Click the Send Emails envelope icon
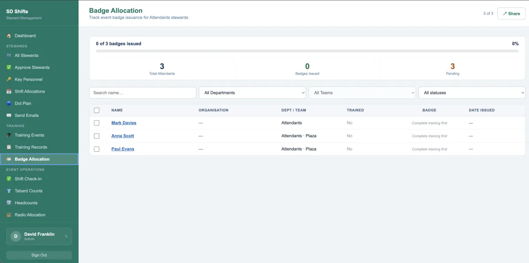The image size is (529, 263). point(9,115)
